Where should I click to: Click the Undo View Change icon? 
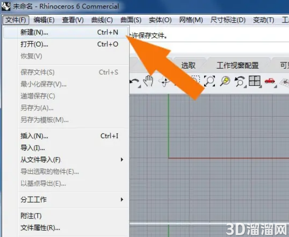coord(240,81)
